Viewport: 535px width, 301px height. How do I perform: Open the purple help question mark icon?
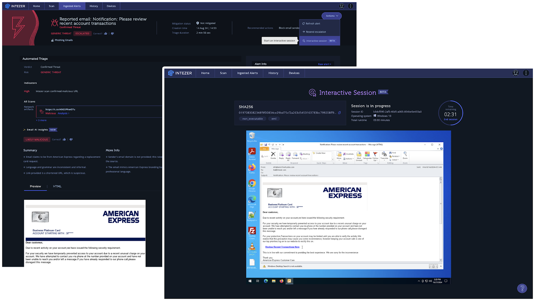tap(522, 288)
